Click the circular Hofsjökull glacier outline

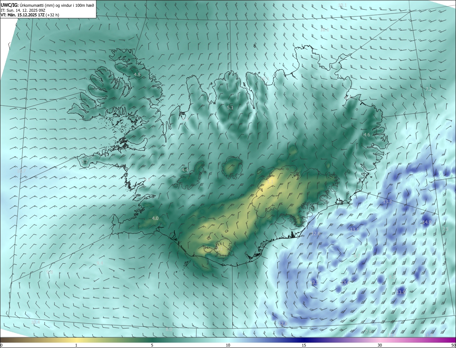pos(232,167)
